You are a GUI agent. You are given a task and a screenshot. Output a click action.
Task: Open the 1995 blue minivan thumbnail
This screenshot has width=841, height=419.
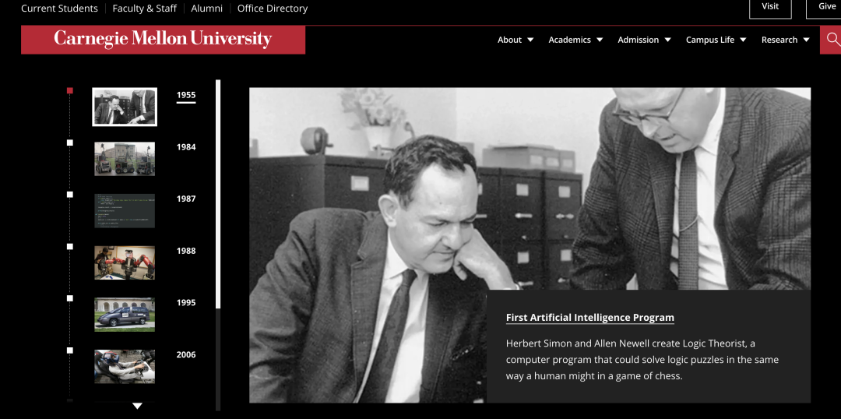coord(125,315)
